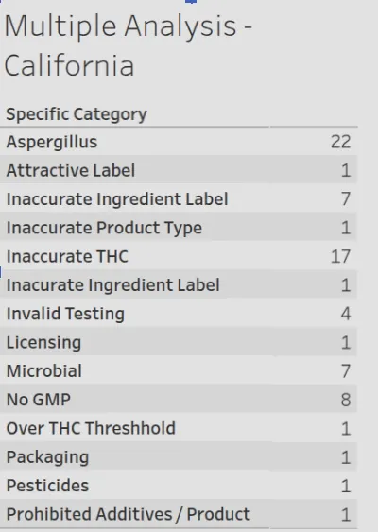Viewport: 378px width, 532px height.
Task: Select the Invalid Testing category
Action: click(x=179, y=314)
